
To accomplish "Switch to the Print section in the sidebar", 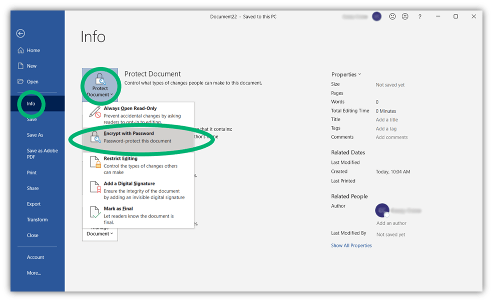I will click(32, 172).
